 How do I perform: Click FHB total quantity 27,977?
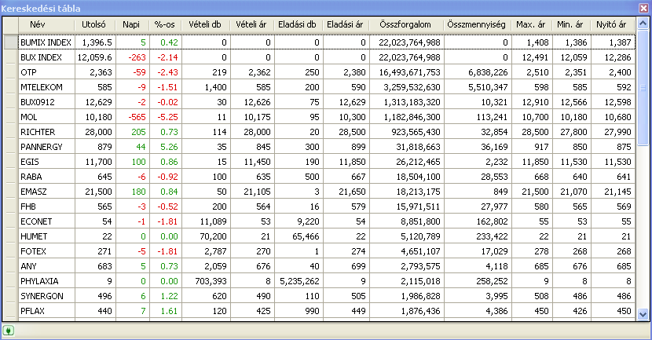(x=494, y=207)
